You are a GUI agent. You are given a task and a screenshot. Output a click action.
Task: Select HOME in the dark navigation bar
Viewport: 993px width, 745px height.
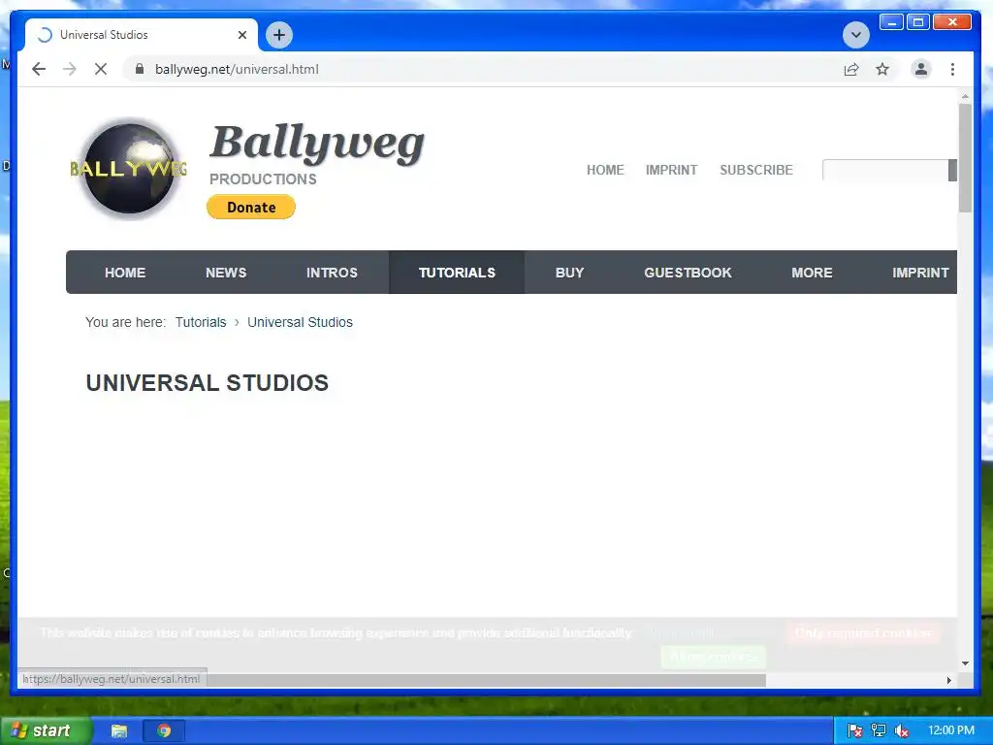[125, 273]
